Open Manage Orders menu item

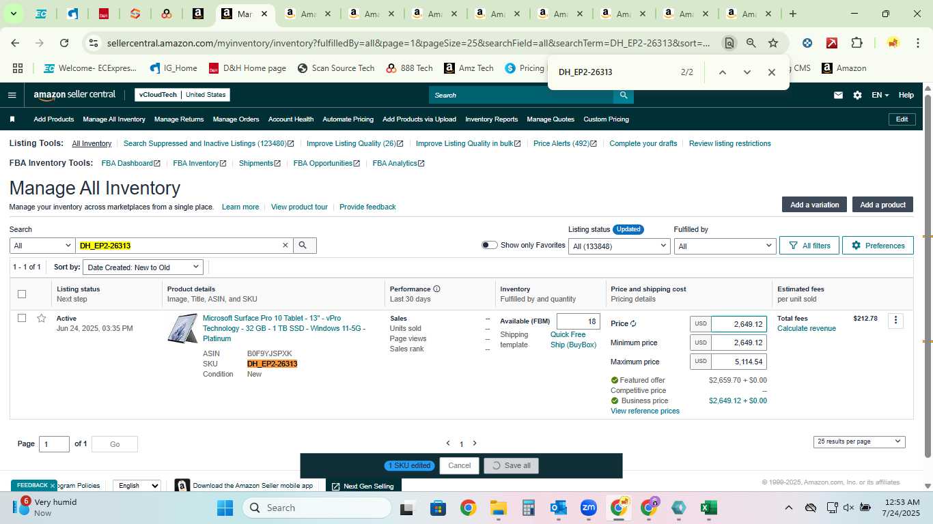click(x=236, y=119)
